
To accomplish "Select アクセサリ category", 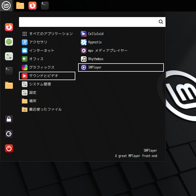I will 47,42.
